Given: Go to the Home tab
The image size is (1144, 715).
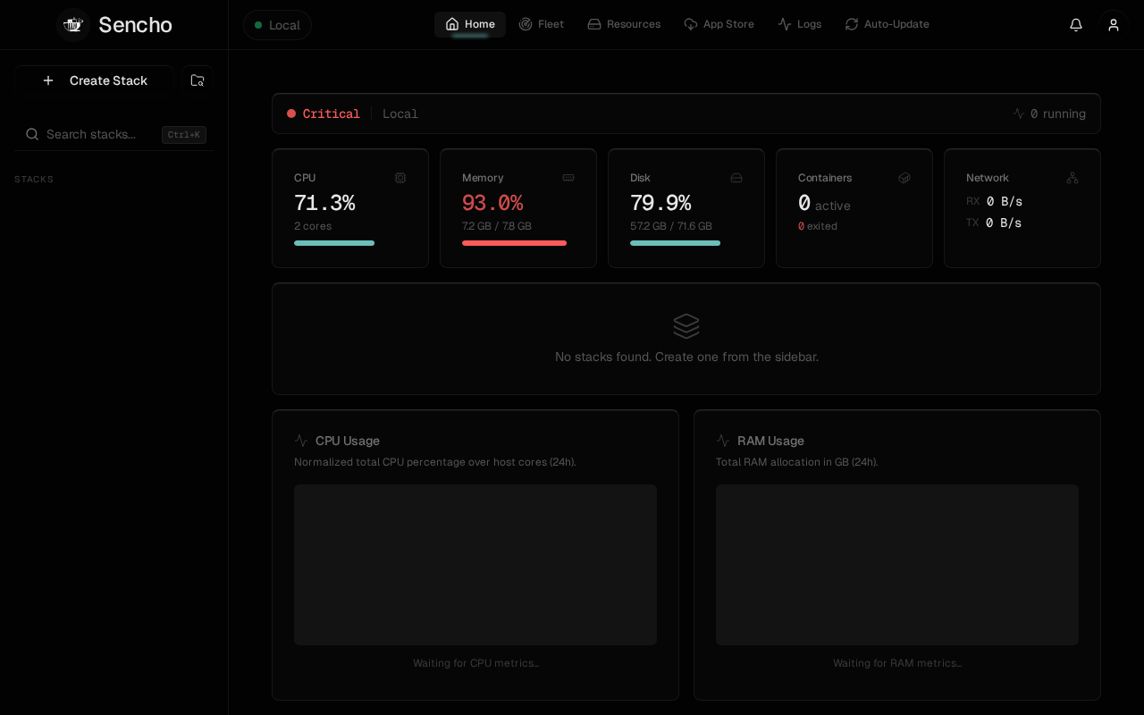Looking at the screenshot, I should (470, 24).
